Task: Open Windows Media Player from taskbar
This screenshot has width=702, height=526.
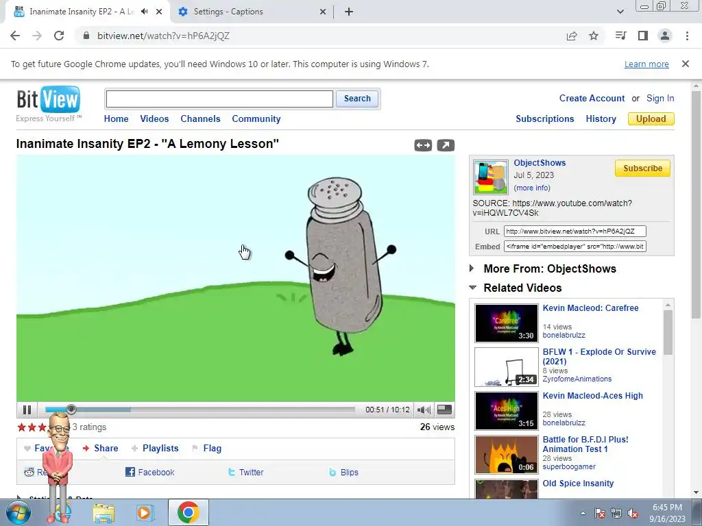Action: (x=145, y=512)
